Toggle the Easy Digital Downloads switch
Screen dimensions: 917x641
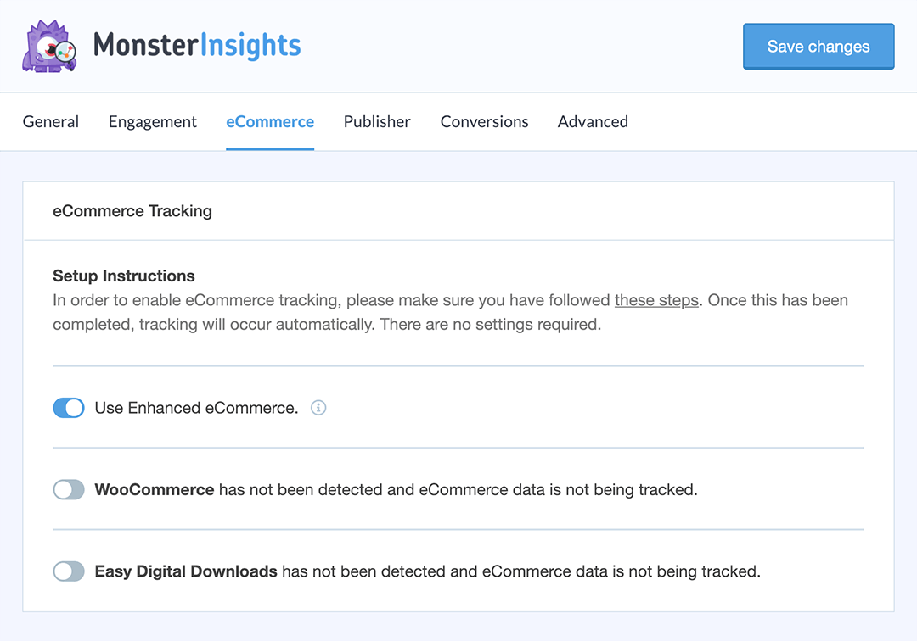(x=69, y=571)
